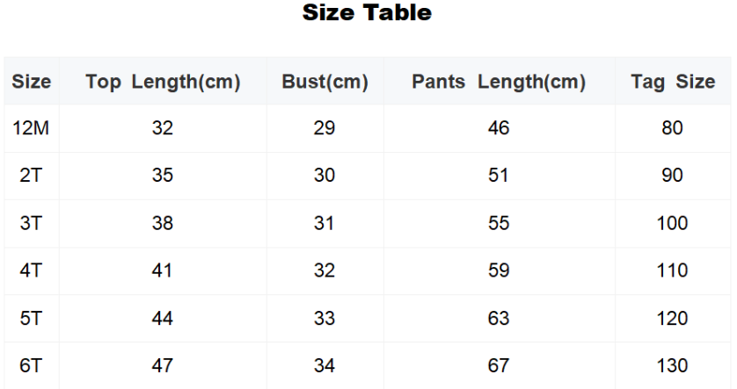Select the 2T size row label
737x389 pixels.
click(x=31, y=176)
